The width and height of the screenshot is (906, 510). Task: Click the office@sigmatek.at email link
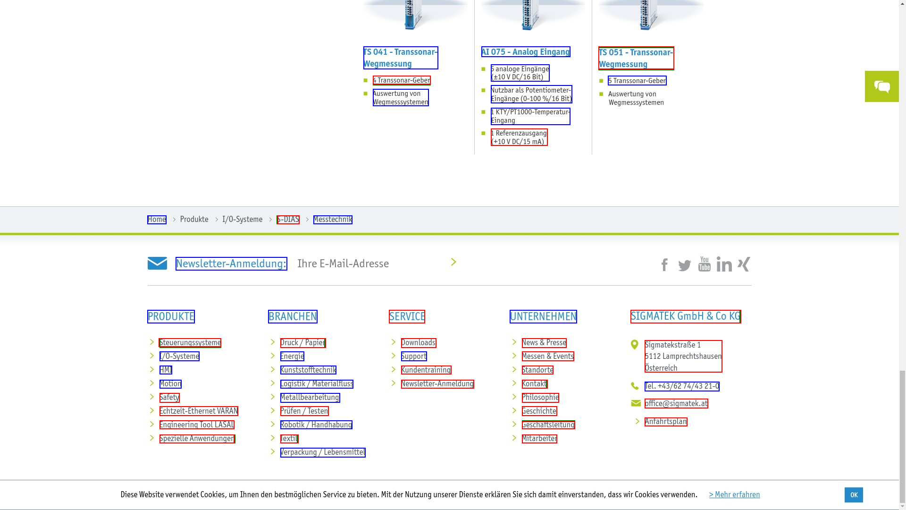tap(676, 404)
